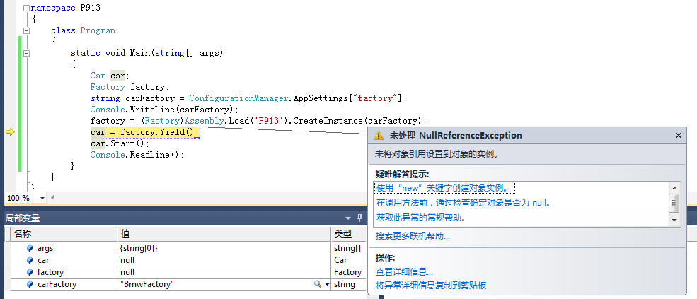Open the locals panel window position dropdown

347,218
